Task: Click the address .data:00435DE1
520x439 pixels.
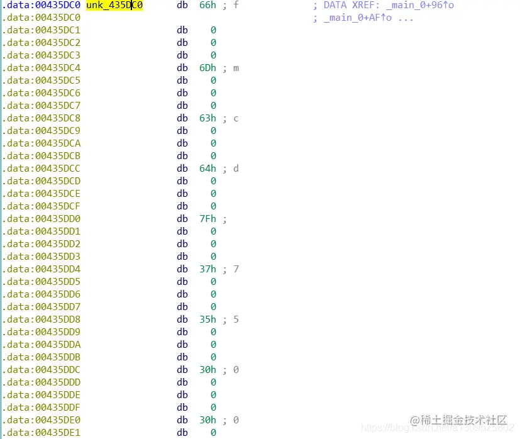Action: click(41, 433)
